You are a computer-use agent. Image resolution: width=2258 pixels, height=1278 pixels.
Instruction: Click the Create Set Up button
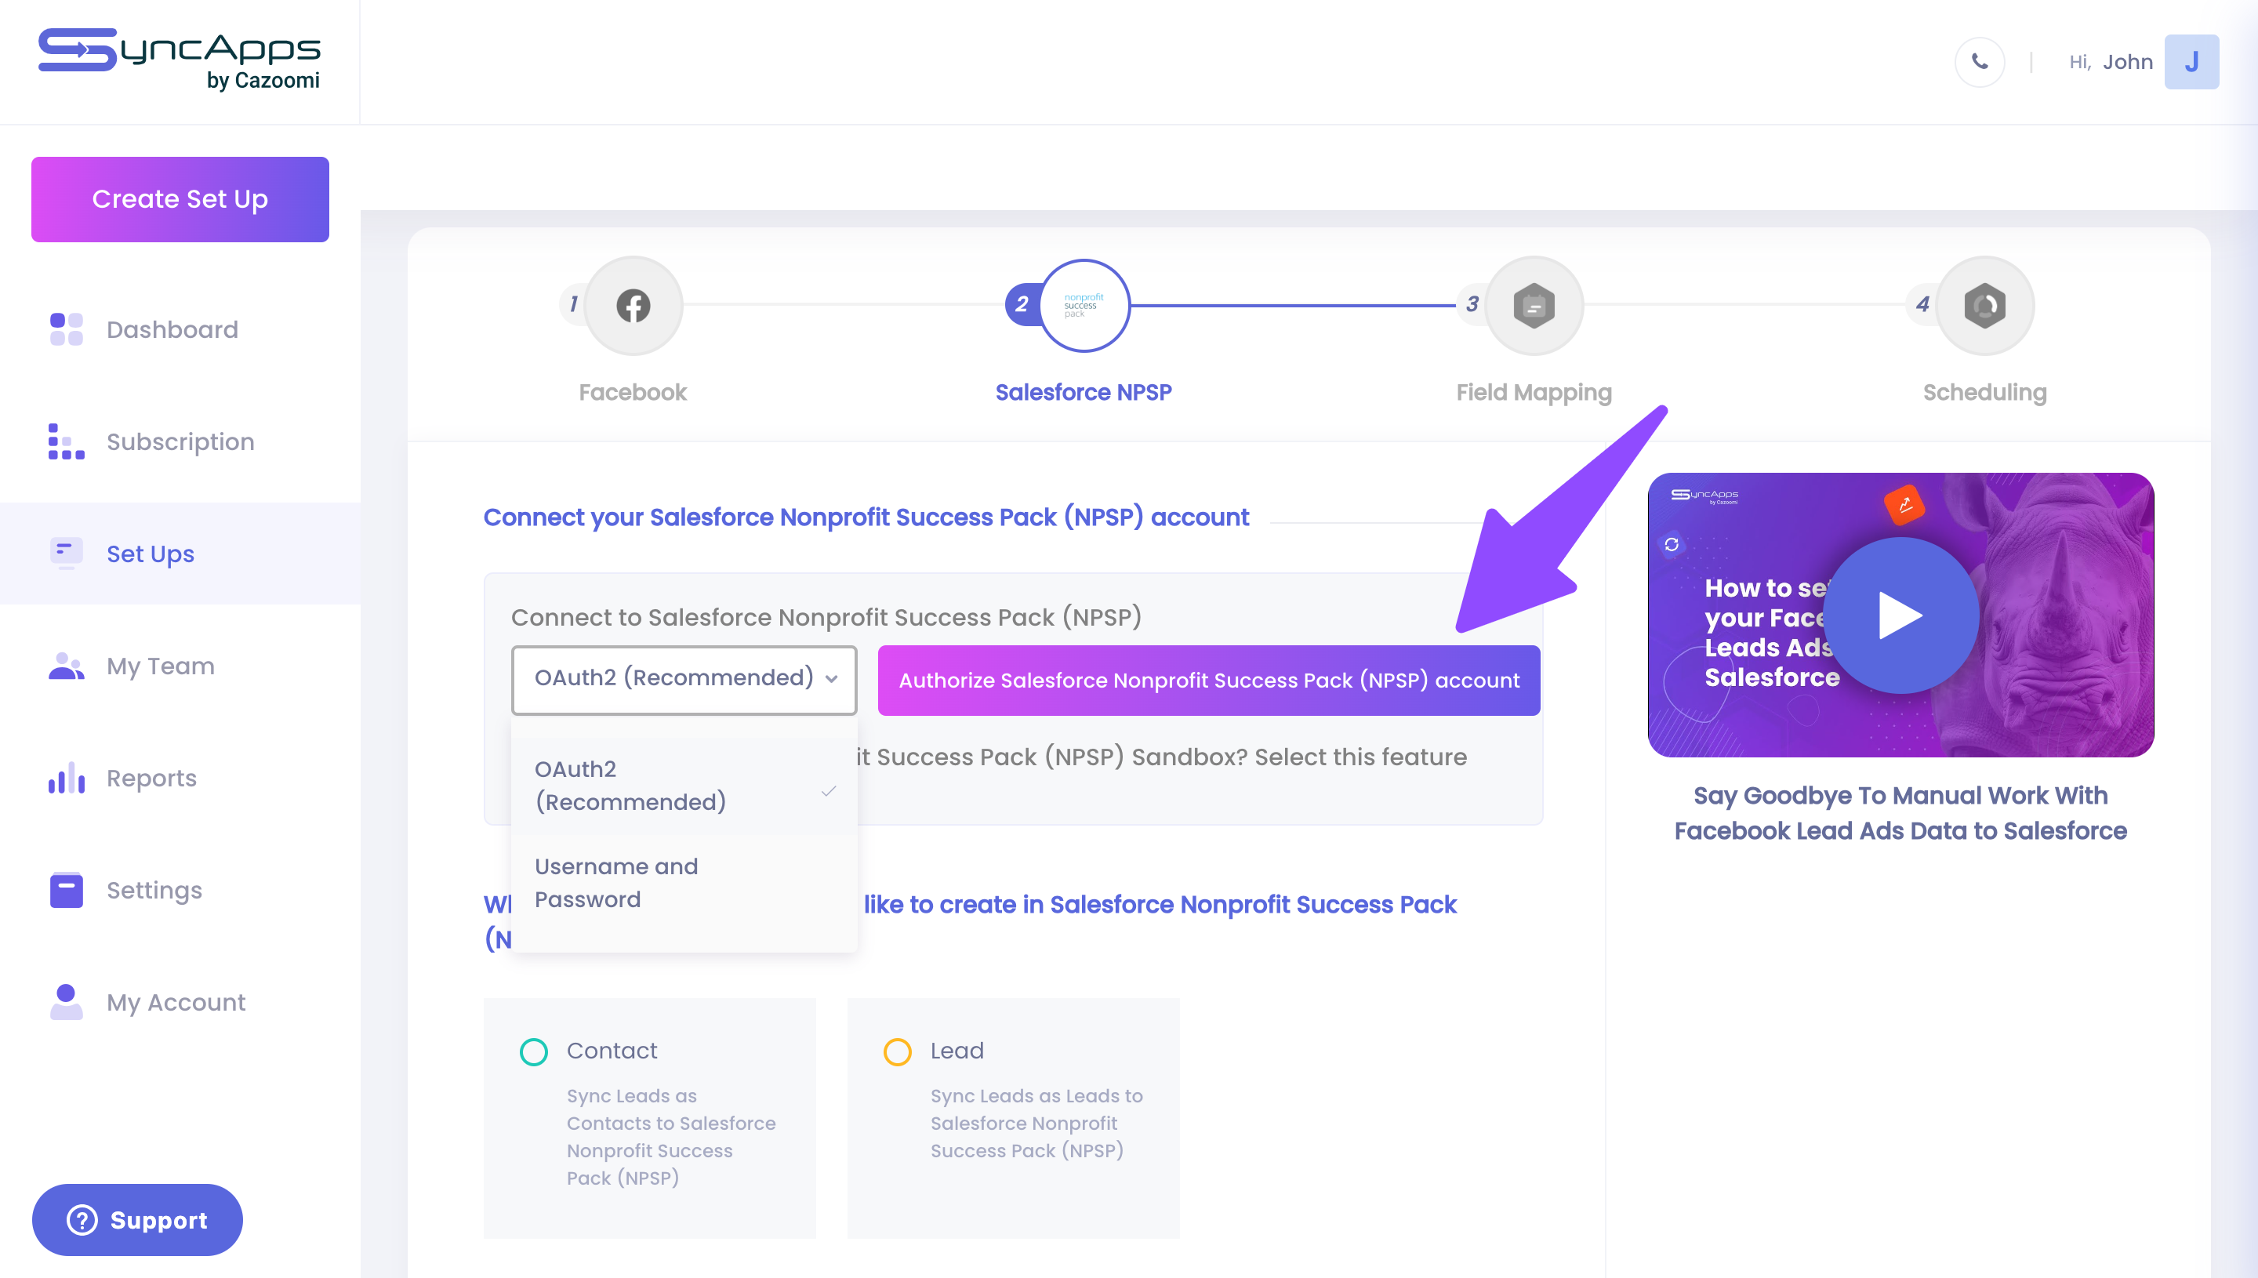coord(180,199)
